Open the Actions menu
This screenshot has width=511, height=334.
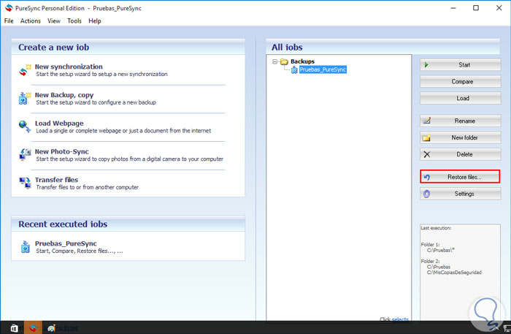[31, 21]
